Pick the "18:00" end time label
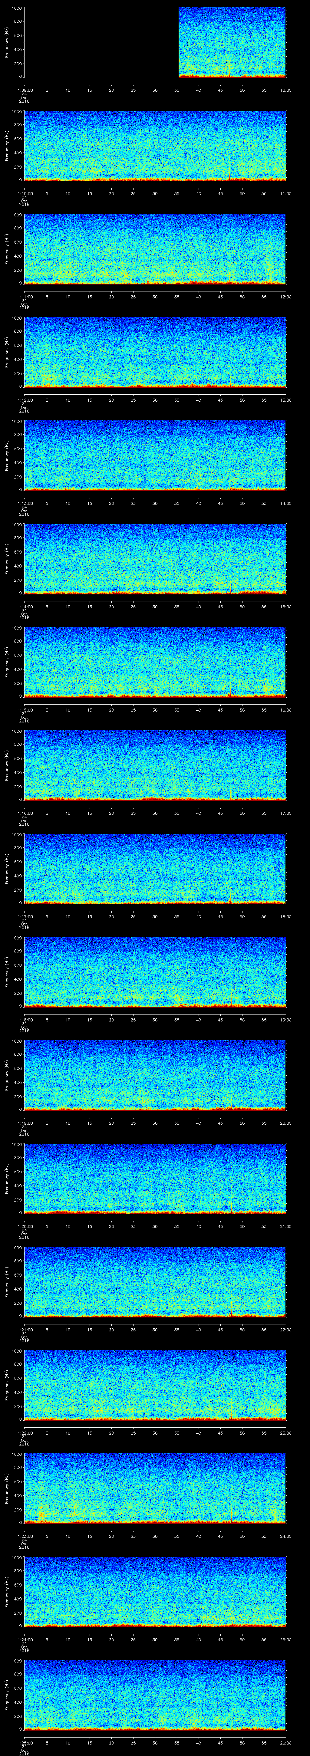 pos(285,916)
